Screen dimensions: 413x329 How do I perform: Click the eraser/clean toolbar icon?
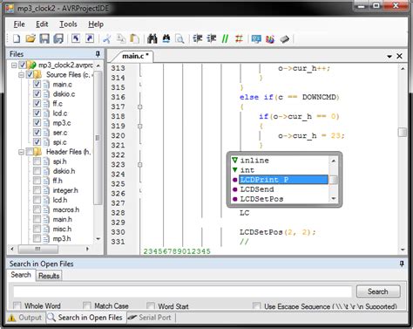(284, 38)
